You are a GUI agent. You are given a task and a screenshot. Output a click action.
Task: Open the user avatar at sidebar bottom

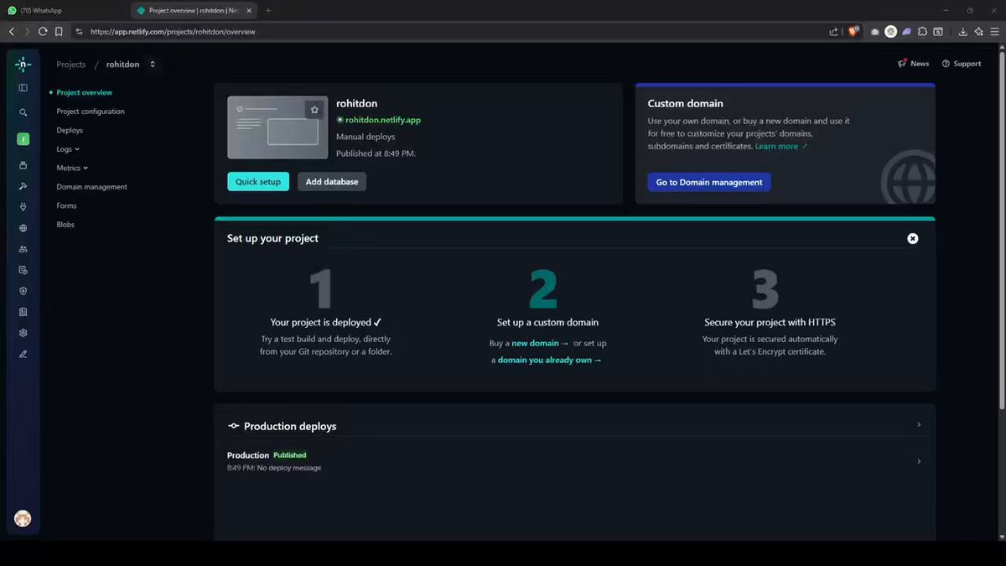(23, 519)
